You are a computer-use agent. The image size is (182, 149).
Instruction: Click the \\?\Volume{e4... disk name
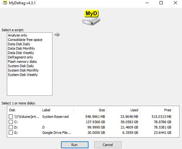[26, 117]
